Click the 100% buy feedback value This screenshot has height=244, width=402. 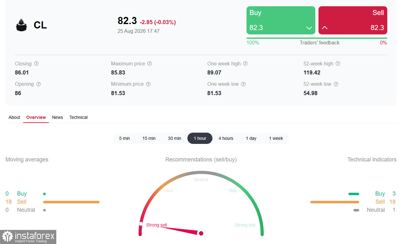(253, 43)
